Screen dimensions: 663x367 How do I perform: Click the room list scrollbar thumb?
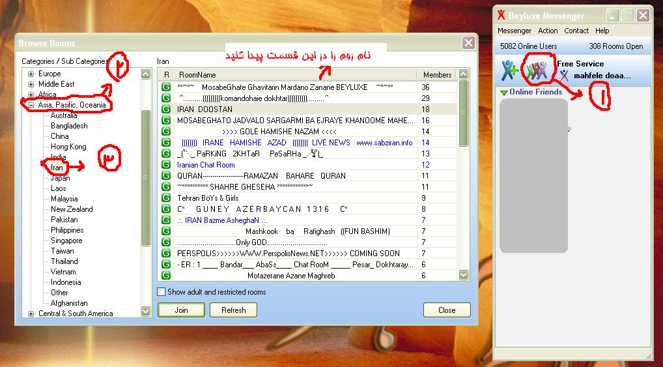464,113
